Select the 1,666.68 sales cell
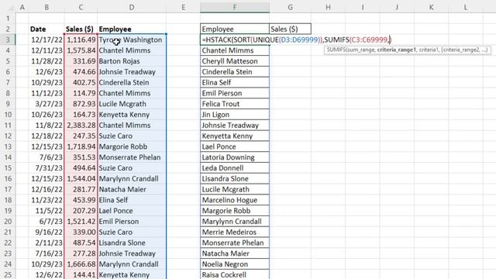 click(x=81, y=264)
